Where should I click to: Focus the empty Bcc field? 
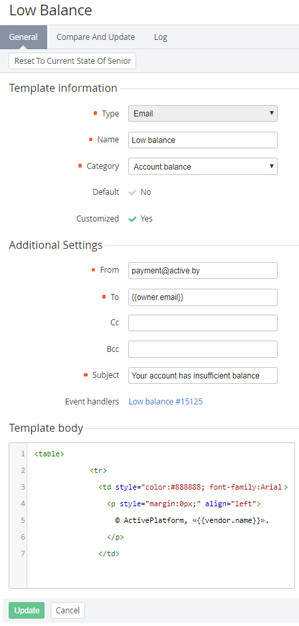click(x=203, y=349)
